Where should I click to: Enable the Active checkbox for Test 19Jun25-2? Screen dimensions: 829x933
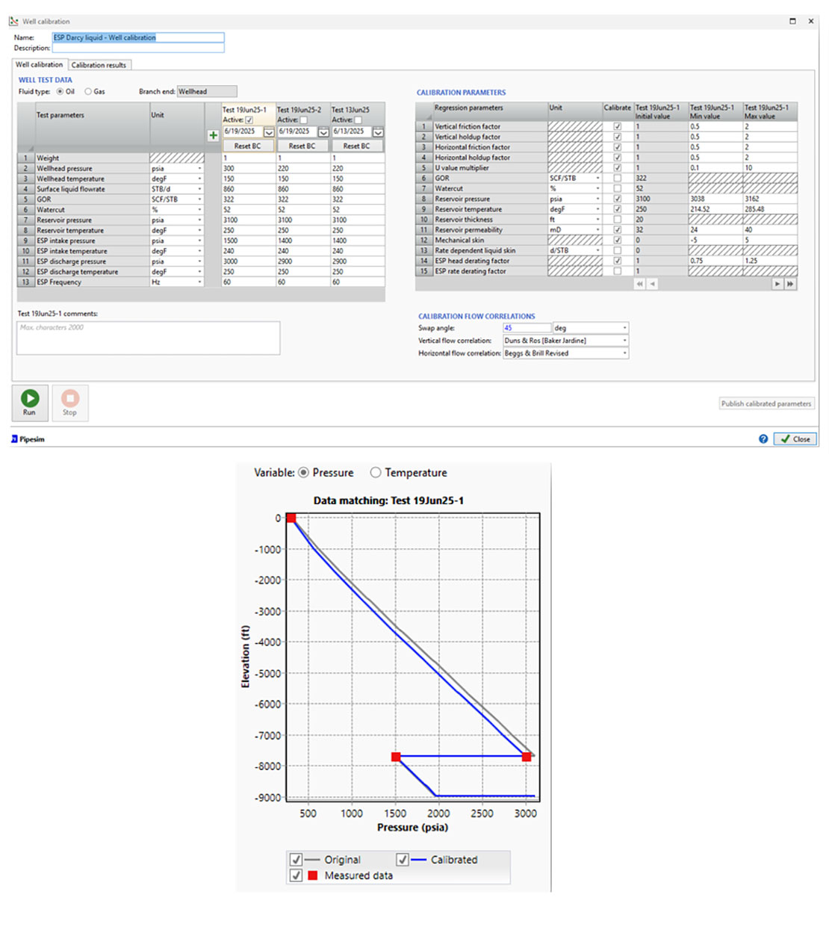(304, 120)
